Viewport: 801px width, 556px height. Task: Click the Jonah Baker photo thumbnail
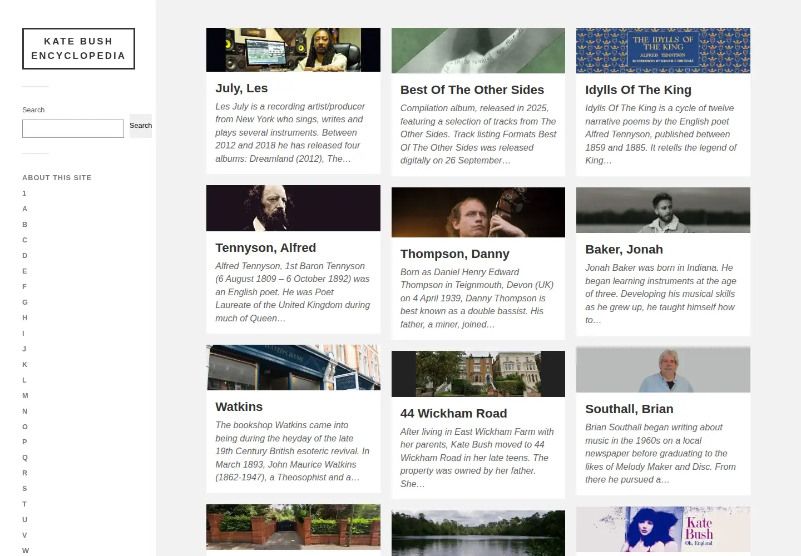pyautogui.click(x=663, y=210)
